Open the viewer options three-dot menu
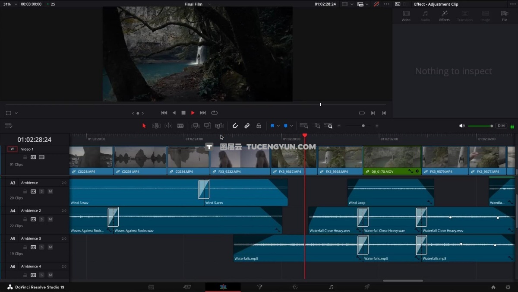 386,4
